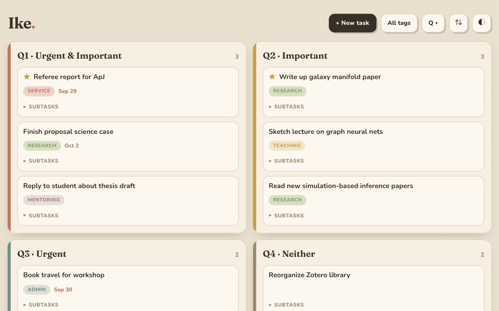This screenshot has height=311, width=499.
Task: Open task Sketch lecture on graph neural nets
Action: [326, 132]
